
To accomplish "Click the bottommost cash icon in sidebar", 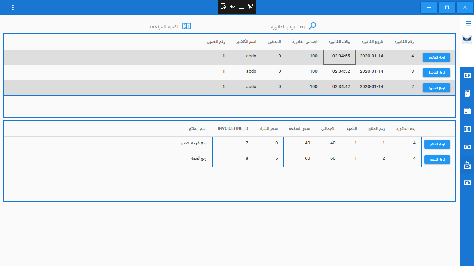I will tap(467, 183).
